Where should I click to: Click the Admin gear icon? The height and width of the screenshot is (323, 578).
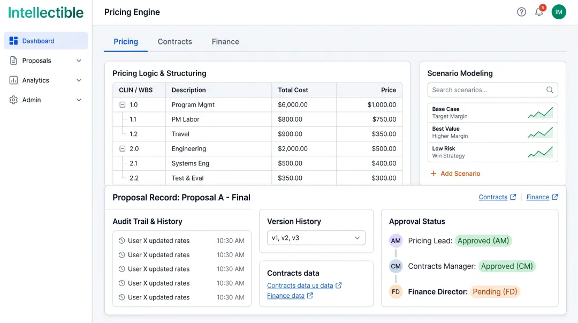(13, 100)
